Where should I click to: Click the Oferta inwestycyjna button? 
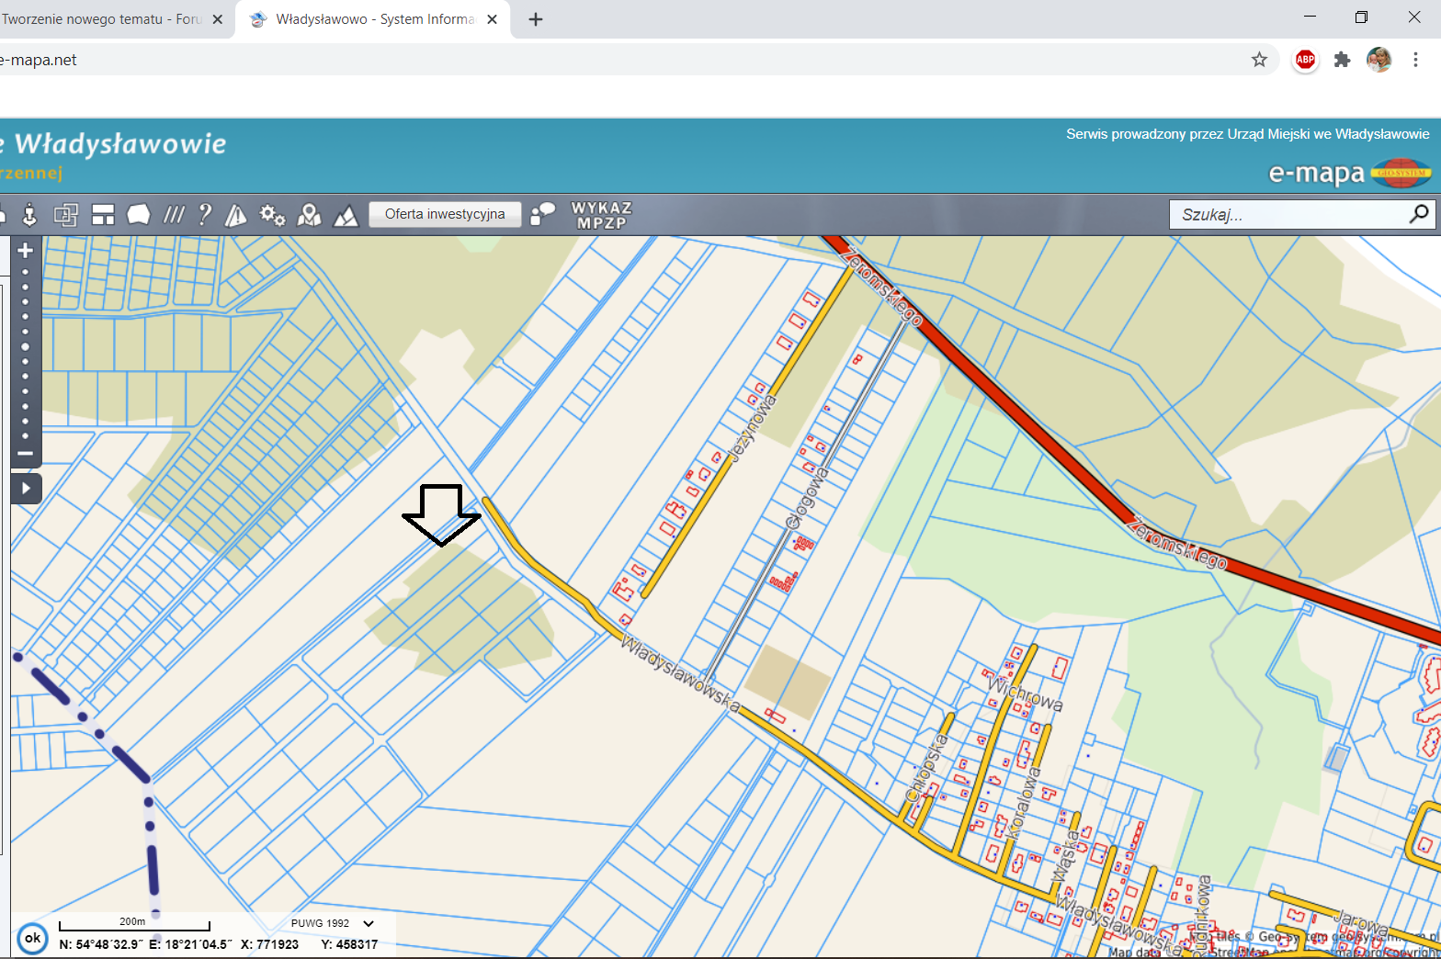pos(445,214)
